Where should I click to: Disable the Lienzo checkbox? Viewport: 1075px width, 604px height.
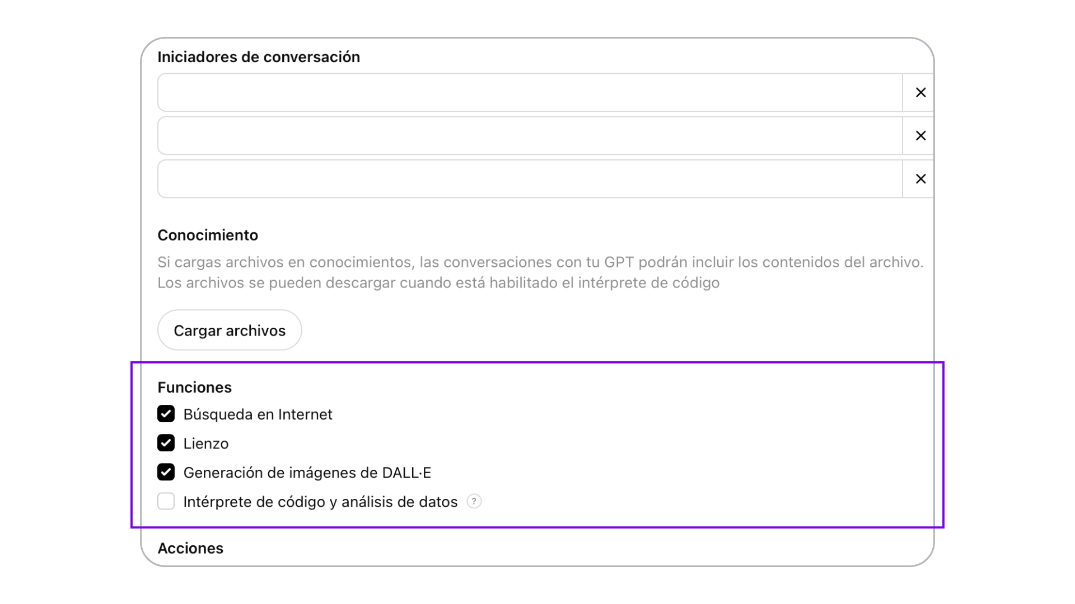pyautogui.click(x=166, y=443)
